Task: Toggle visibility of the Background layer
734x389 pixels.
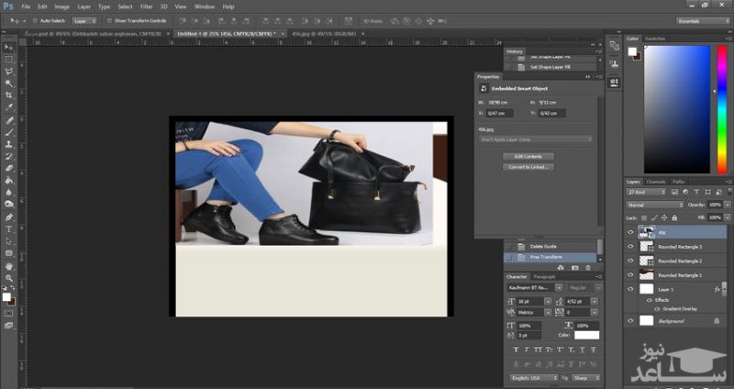Action: 631,320
